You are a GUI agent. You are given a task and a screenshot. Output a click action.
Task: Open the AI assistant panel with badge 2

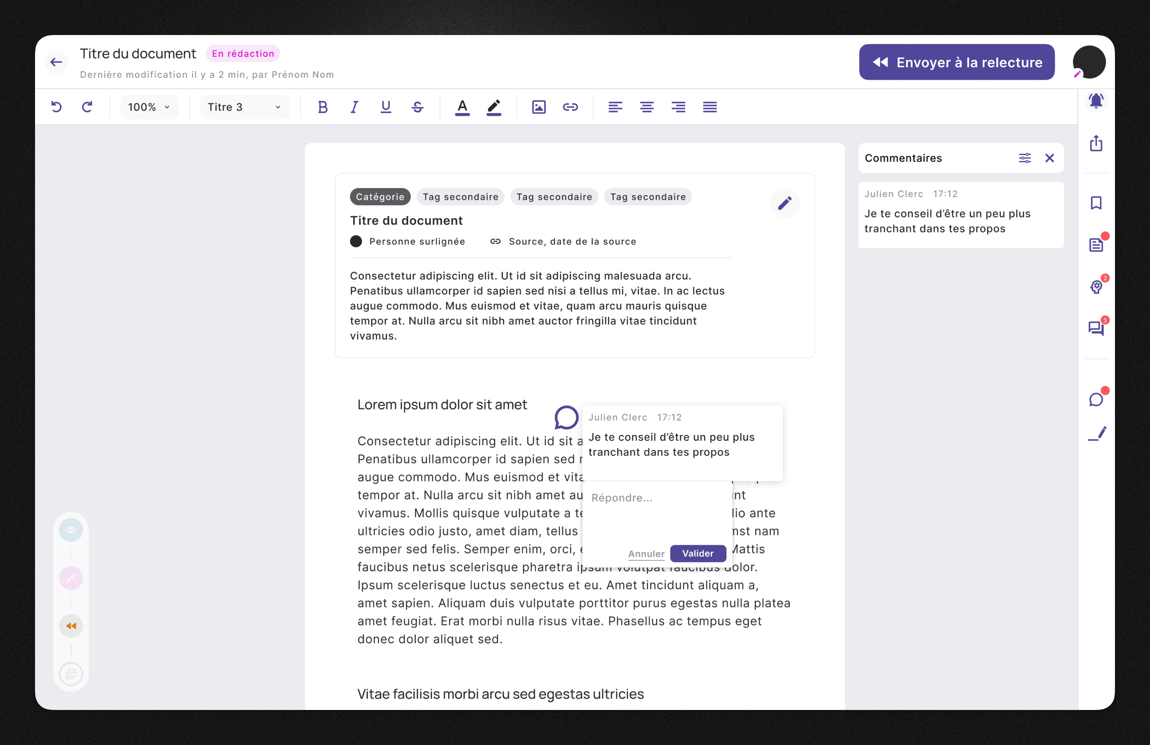click(1096, 287)
